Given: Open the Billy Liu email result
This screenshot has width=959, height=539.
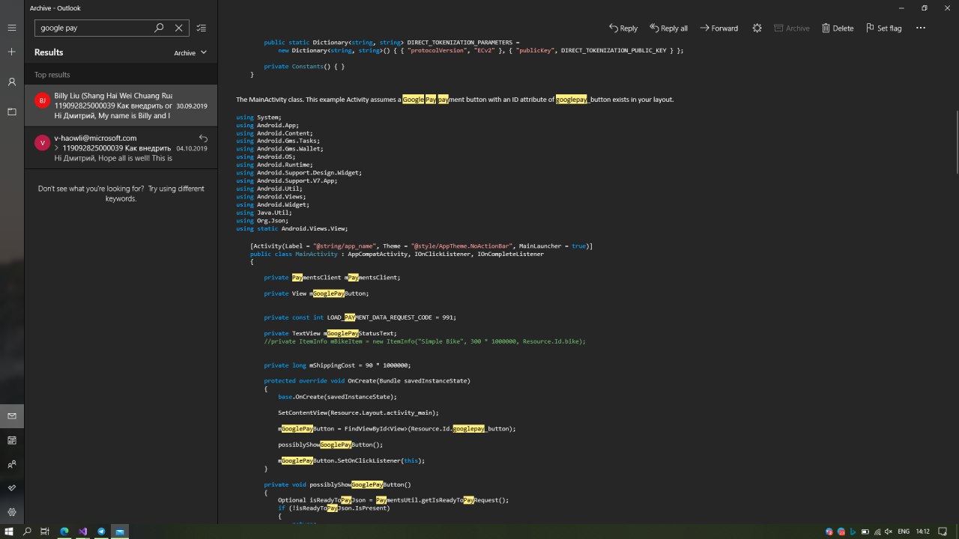Looking at the screenshot, I should pos(121,106).
